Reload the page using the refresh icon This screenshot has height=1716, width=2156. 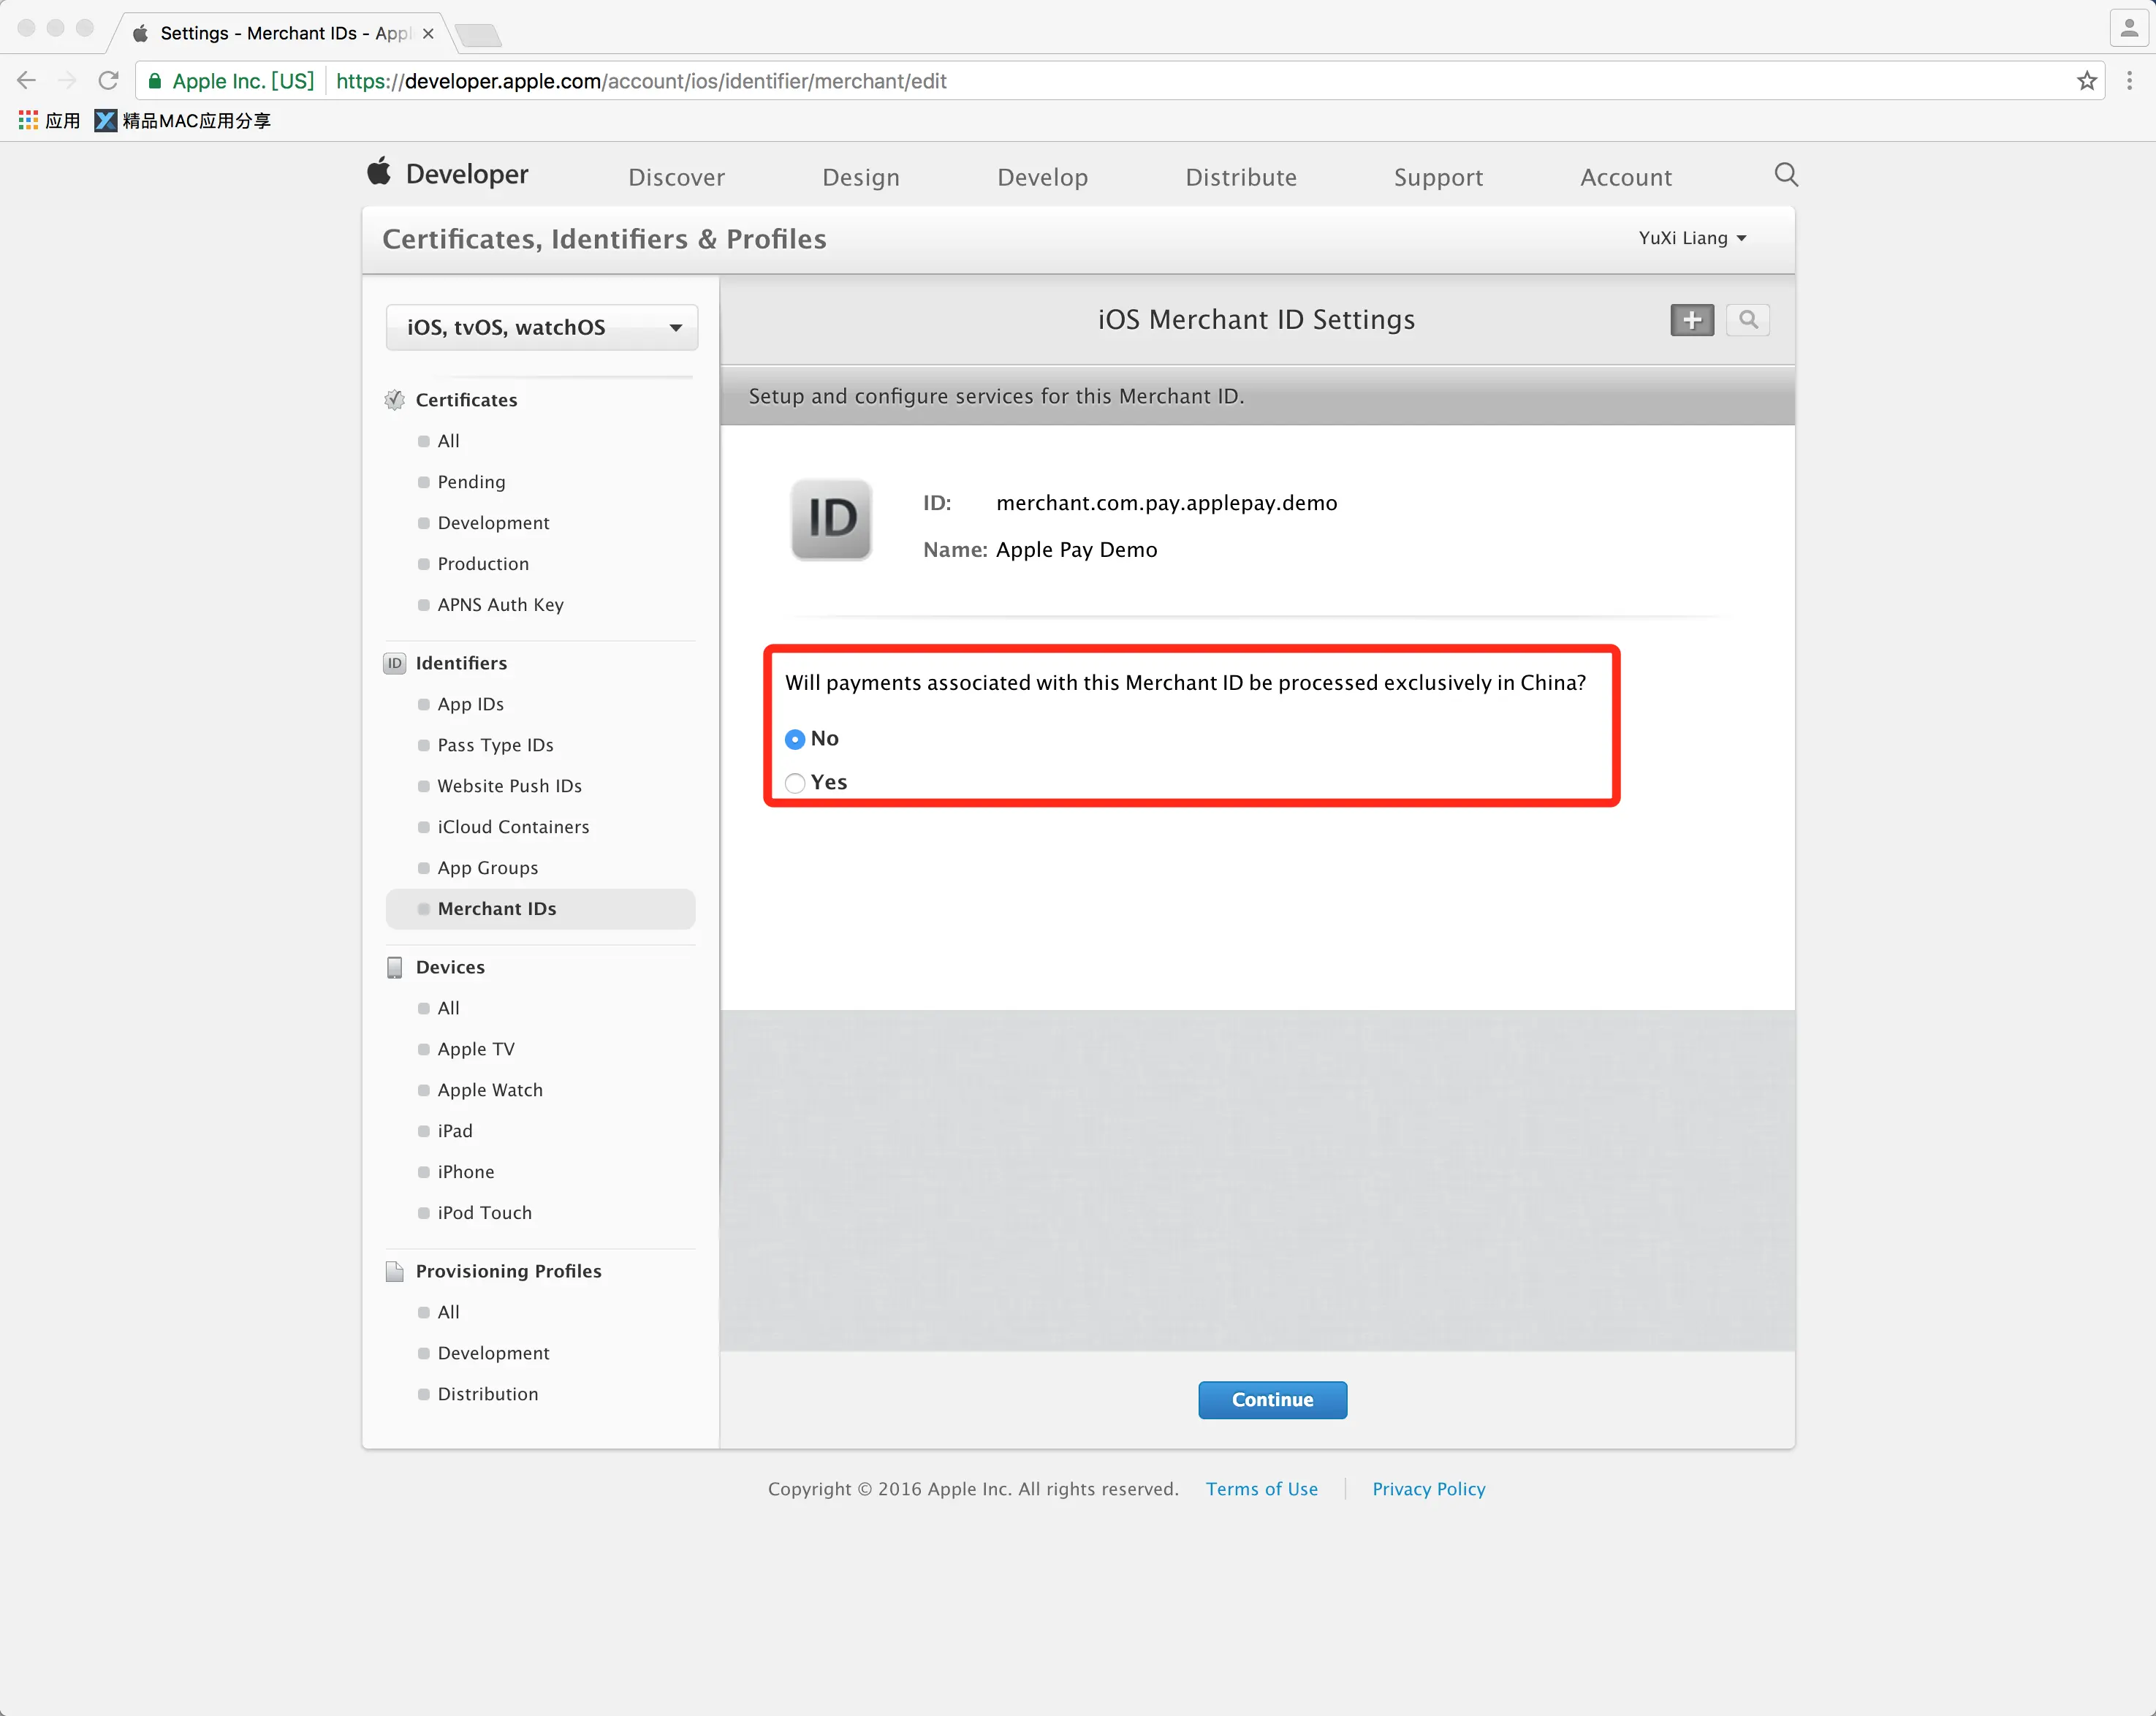pyautogui.click(x=108, y=81)
